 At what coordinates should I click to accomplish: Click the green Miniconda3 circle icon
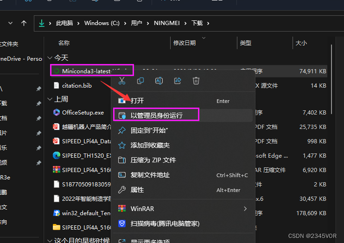(57, 71)
